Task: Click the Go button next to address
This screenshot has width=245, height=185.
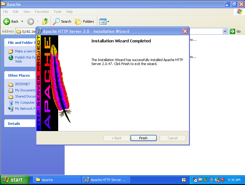Action: [235, 31]
